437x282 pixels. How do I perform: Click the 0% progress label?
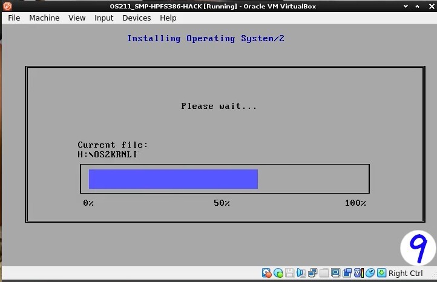click(x=88, y=203)
